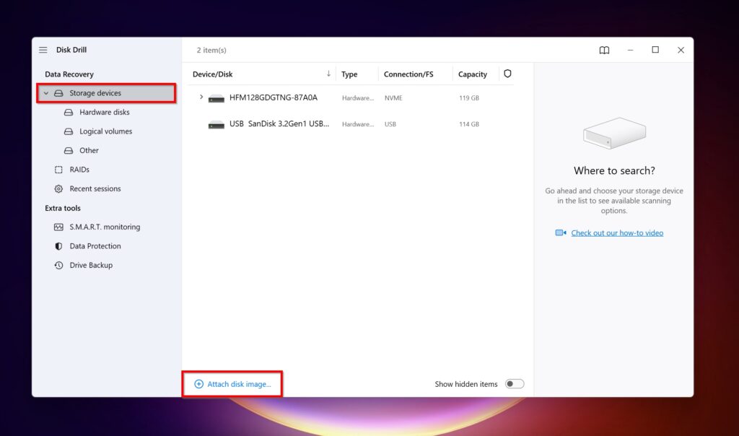Toggle sort order on Device/Disk column
This screenshot has height=436, width=739.
tap(331, 74)
